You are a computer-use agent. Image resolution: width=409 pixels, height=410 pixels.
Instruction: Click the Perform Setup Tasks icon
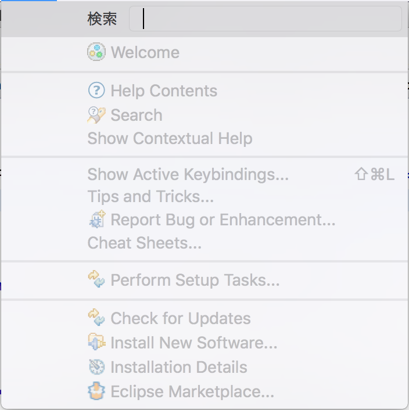click(x=96, y=280)
